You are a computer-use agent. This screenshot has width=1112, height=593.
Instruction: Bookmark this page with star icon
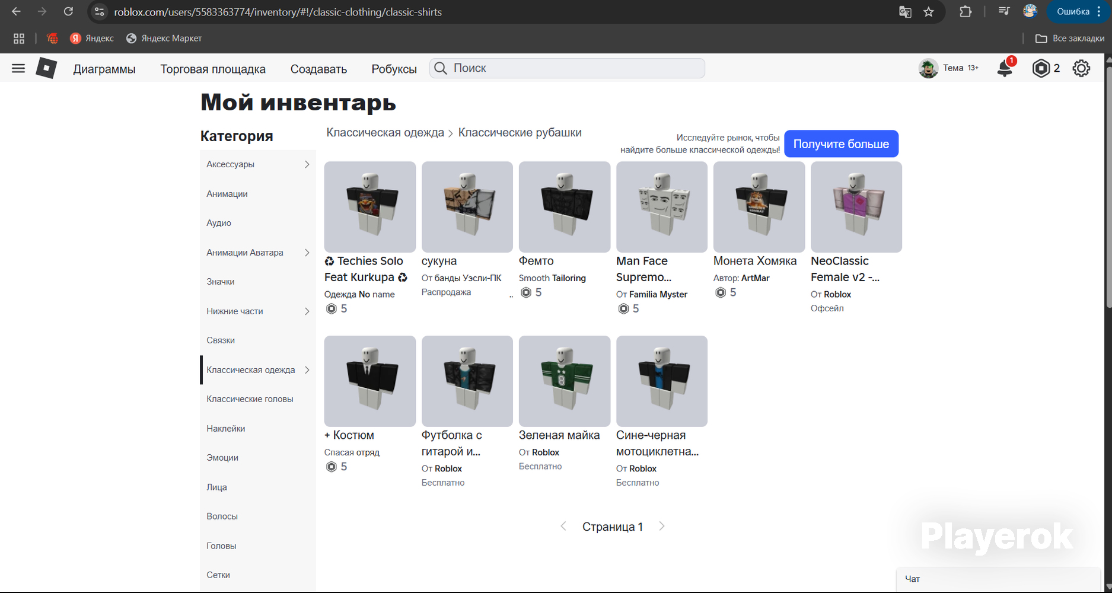pyautogui.click(x=929, y=12)
